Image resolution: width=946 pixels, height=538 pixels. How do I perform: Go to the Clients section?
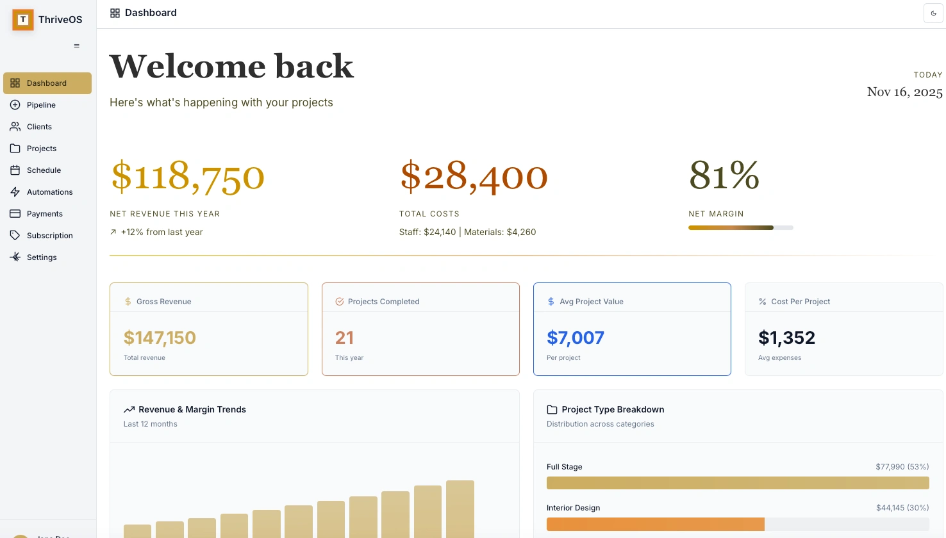(39, 127)
